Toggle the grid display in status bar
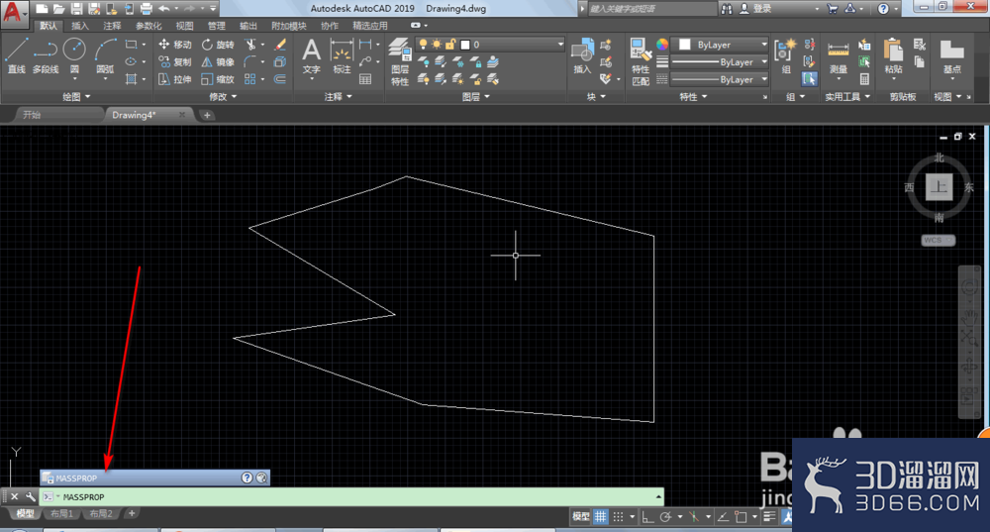Viewport: 990px width, 532px height. coord(601,517)
